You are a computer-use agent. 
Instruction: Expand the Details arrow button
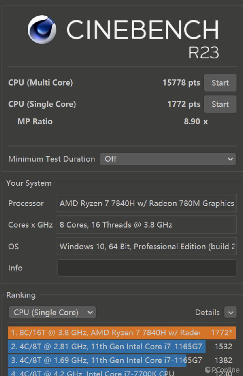[x=231, y=312]
